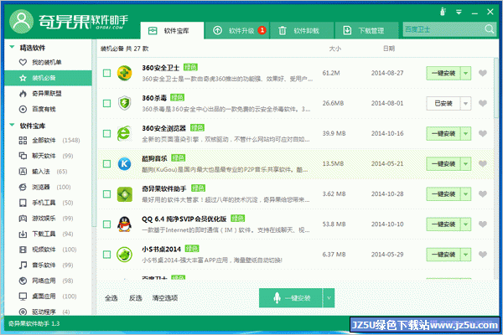Viewport: 503px width, 335px height.
Task: Click the 全部软件 grid icon
Action: tap(23, 140)
